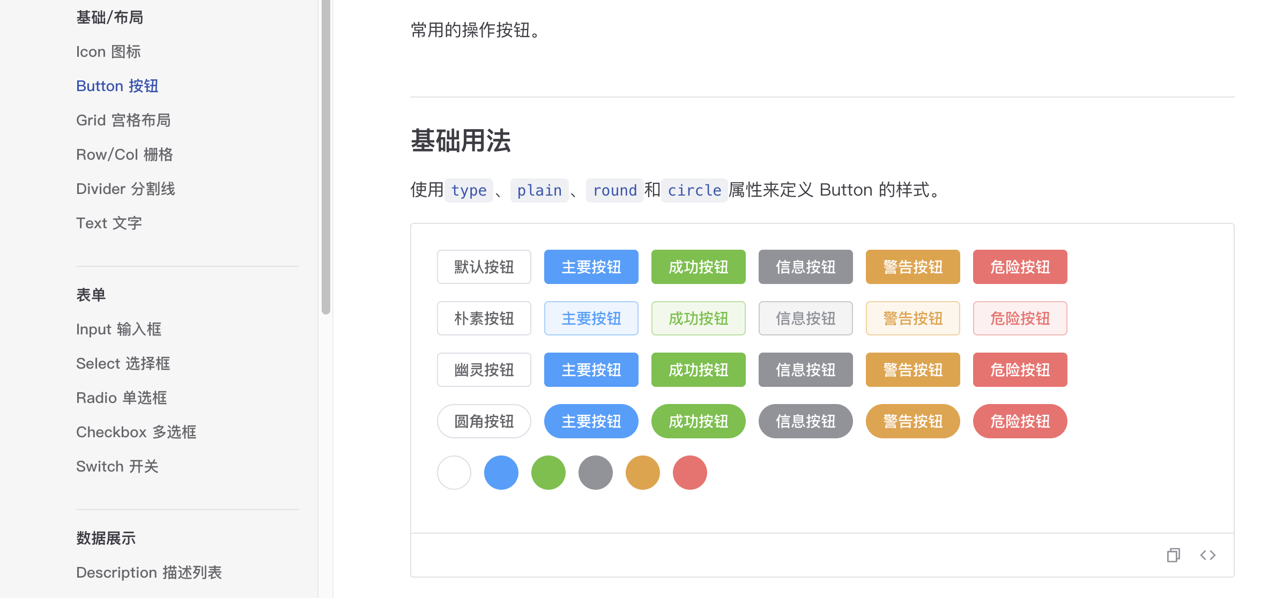Open Description 描述列表 sidebar link
The image size is (1261, 598).
[x=149, y=572]
